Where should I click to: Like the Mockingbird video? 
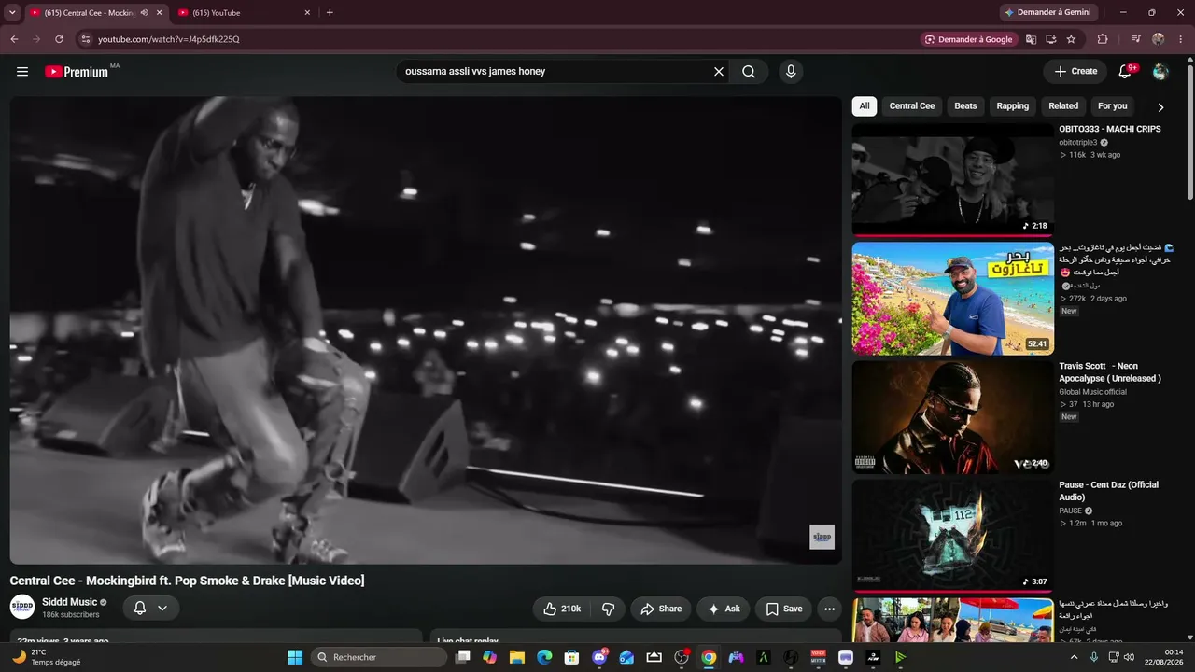point(562,609)
